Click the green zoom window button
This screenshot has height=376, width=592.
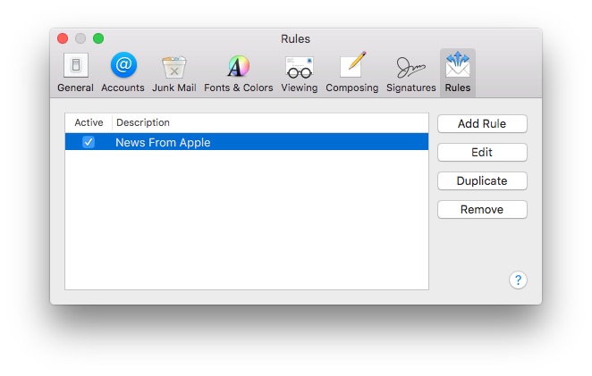[98, 38]
